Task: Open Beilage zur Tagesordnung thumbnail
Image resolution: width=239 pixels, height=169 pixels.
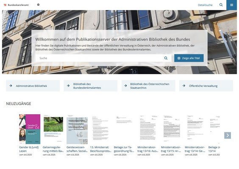Action: 125,129
